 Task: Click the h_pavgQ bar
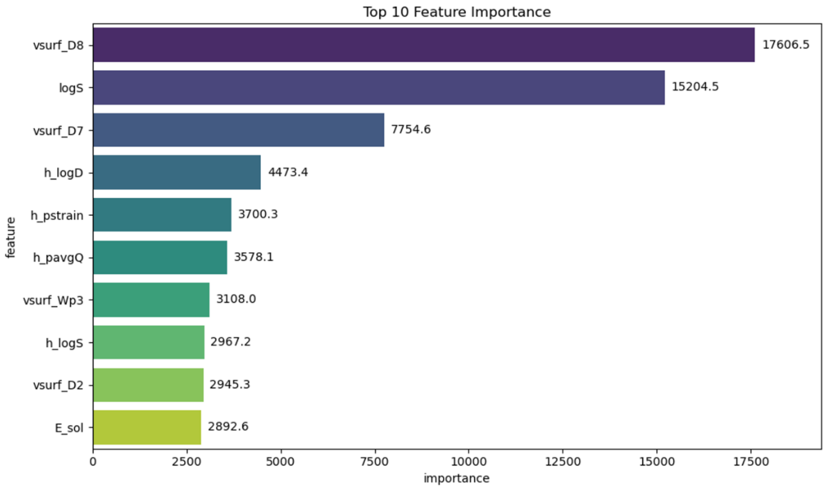coord(160,257)
